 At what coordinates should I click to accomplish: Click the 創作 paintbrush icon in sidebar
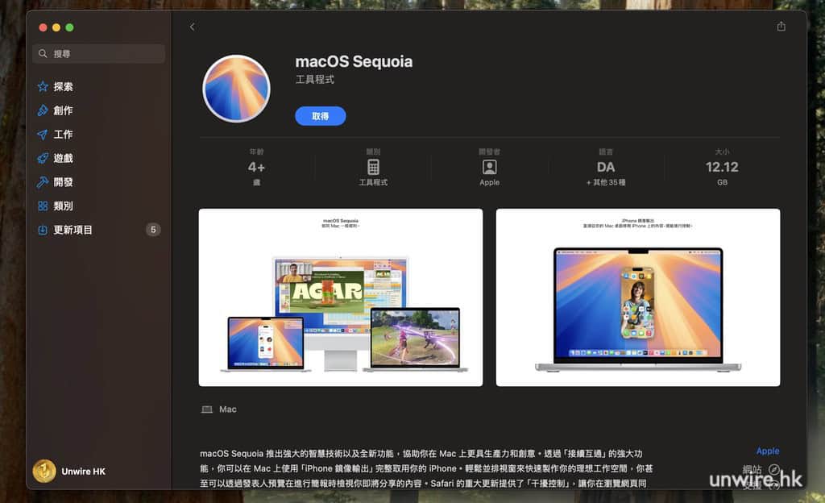[43, 110]
